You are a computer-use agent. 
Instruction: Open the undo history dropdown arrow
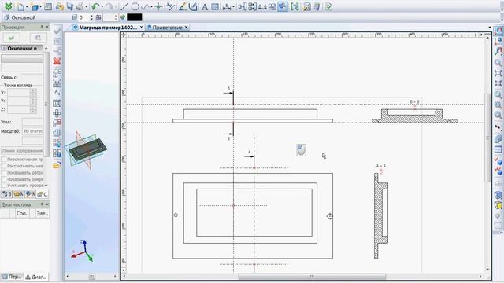102,7
